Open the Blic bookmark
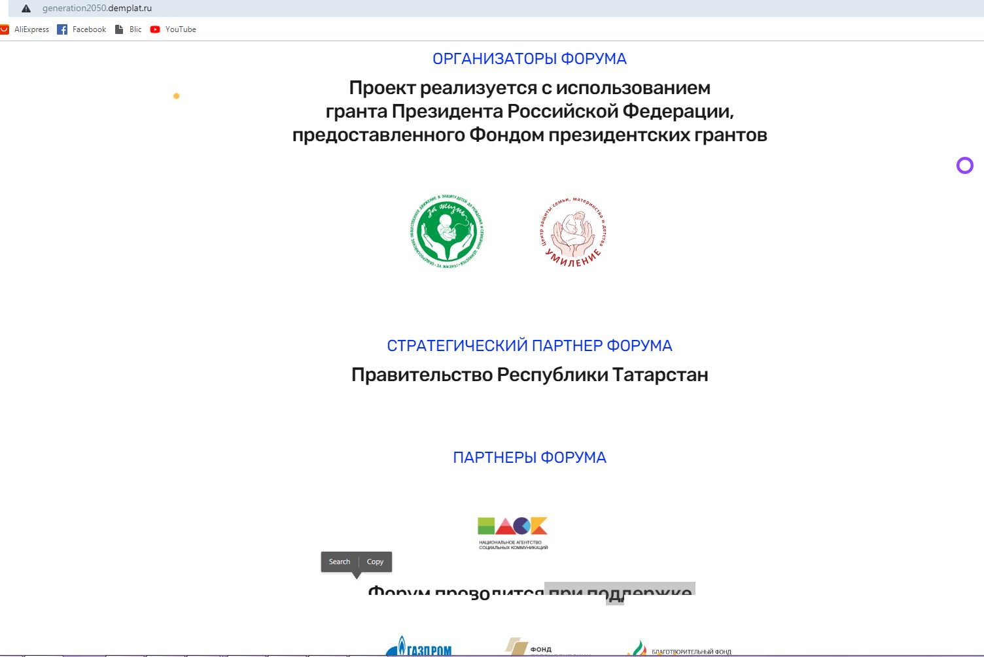 [128, 29]
